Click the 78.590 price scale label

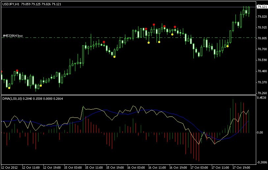coord(262,60)
